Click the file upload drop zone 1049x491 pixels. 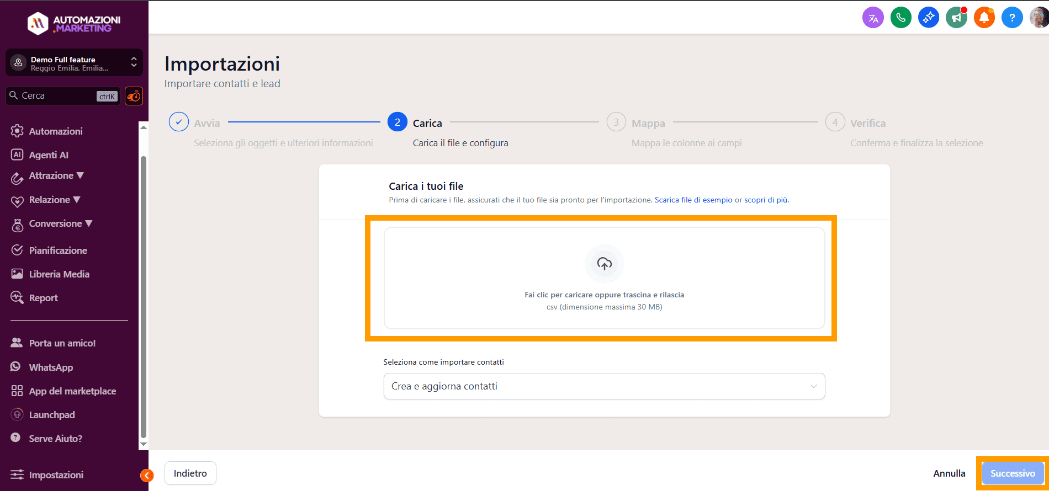tap(604, 278)
